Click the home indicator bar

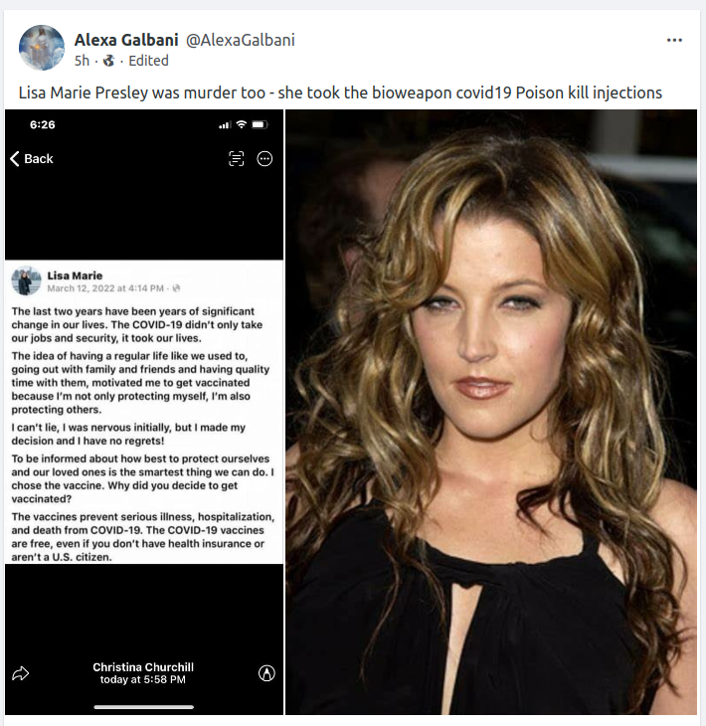tap(144, 707)
